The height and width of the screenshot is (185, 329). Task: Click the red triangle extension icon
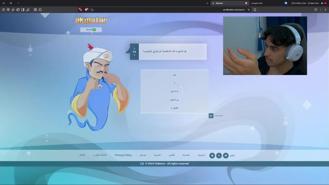80,10
